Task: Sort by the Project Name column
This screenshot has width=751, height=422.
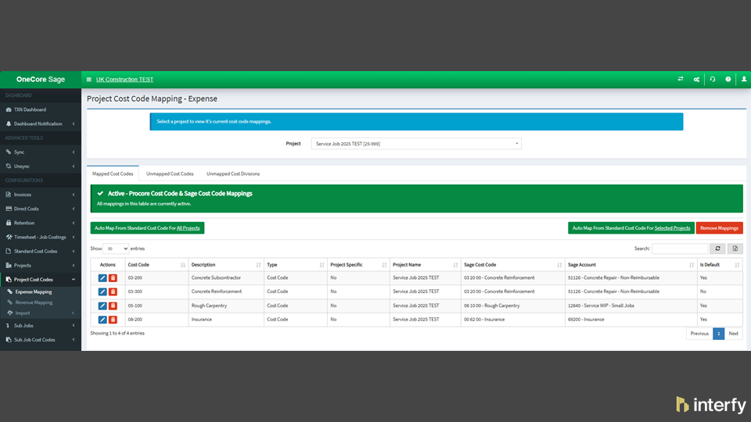Action: coord(425,265)
